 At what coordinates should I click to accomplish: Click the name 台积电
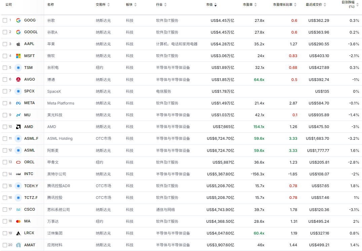tap(53, 68)
